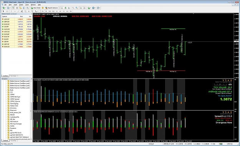This screenshot has width=240, height=146.
Task: Switch to D1 timeframe
Action: [x=64, y=11]
